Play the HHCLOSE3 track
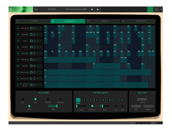The image size is (172, 131). click(18, 53)
